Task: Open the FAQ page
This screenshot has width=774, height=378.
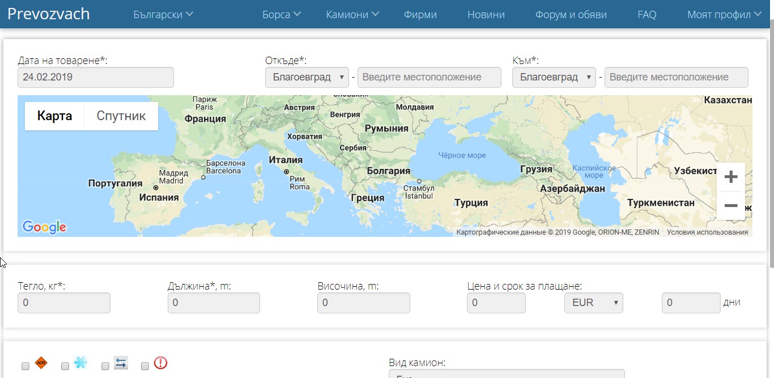Action: tap(647, 15)
